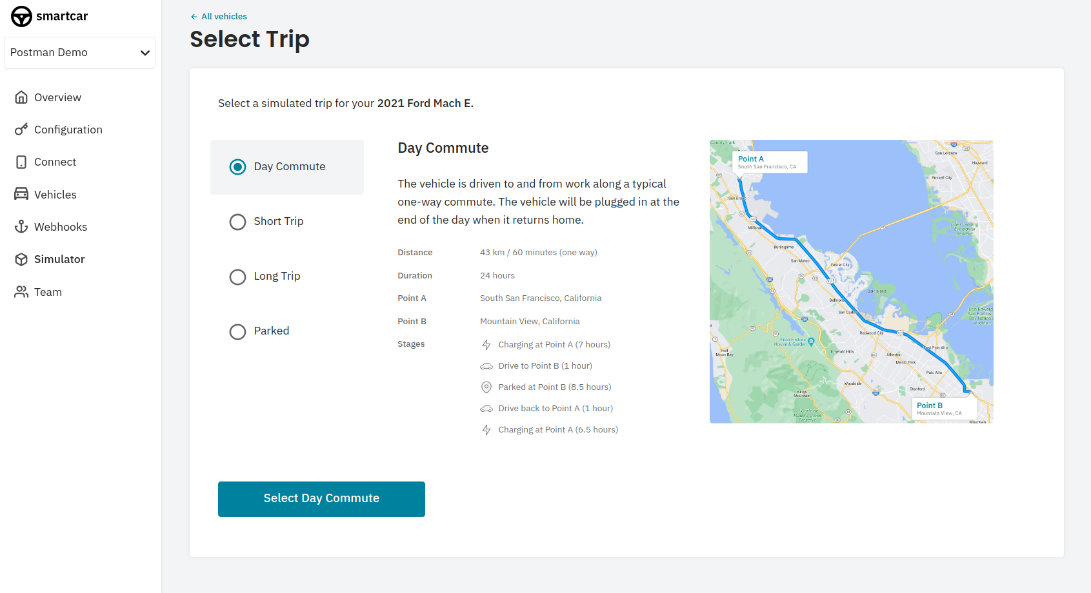Select the Day Commute radio button
The image size is (1091, 593).
tap(237, 167)
